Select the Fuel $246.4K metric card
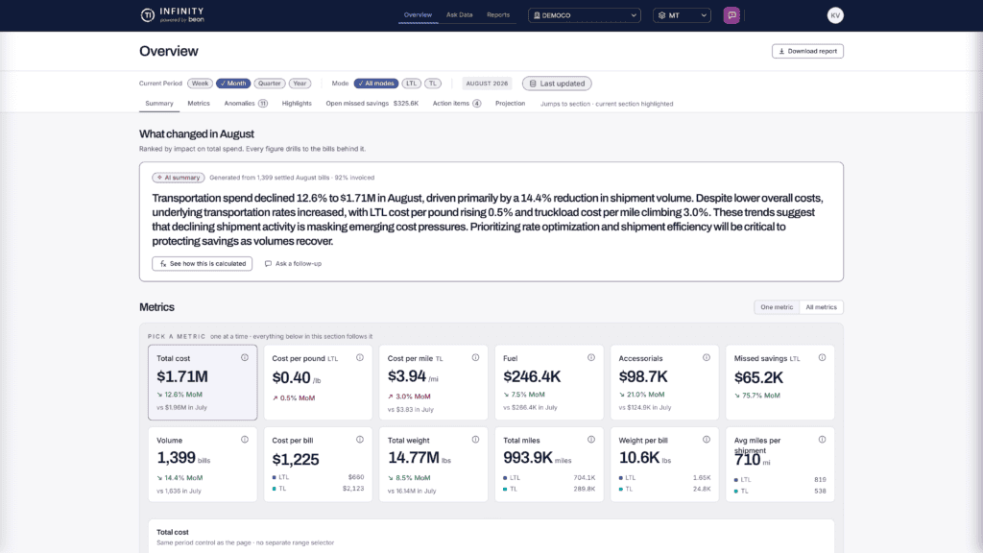 click(549, 382)
